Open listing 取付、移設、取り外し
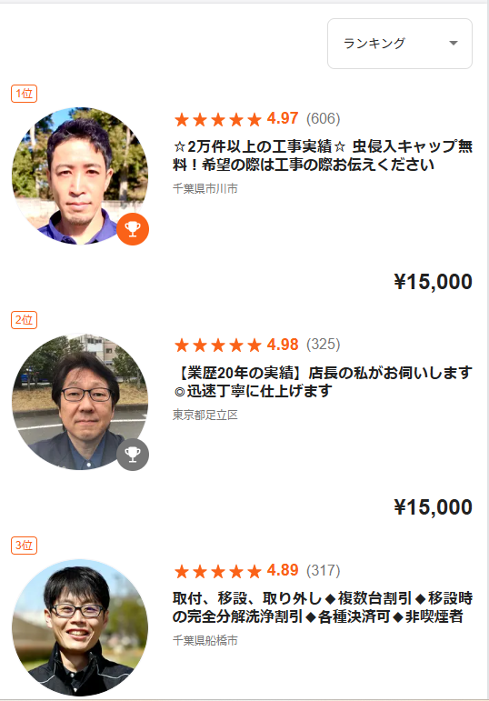 (x=323, y=607)
